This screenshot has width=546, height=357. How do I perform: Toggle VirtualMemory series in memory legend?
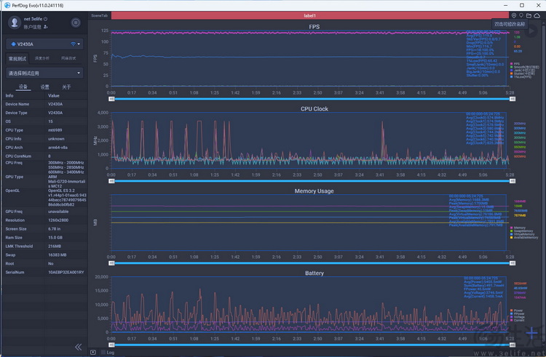522,234
